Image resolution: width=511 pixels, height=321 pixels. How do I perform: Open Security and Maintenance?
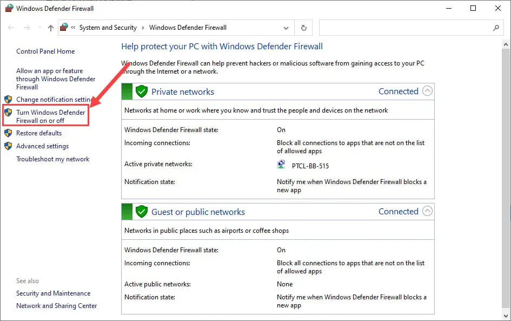54,293
